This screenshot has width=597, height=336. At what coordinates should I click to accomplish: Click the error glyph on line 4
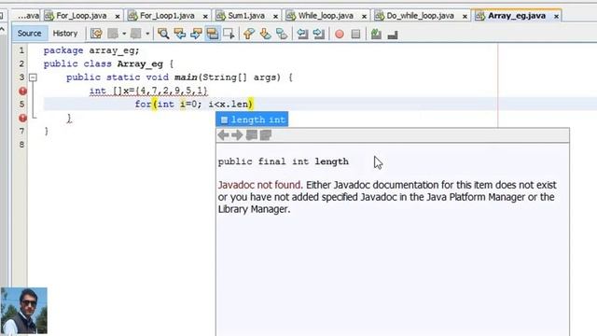click(x=22, y=91)
